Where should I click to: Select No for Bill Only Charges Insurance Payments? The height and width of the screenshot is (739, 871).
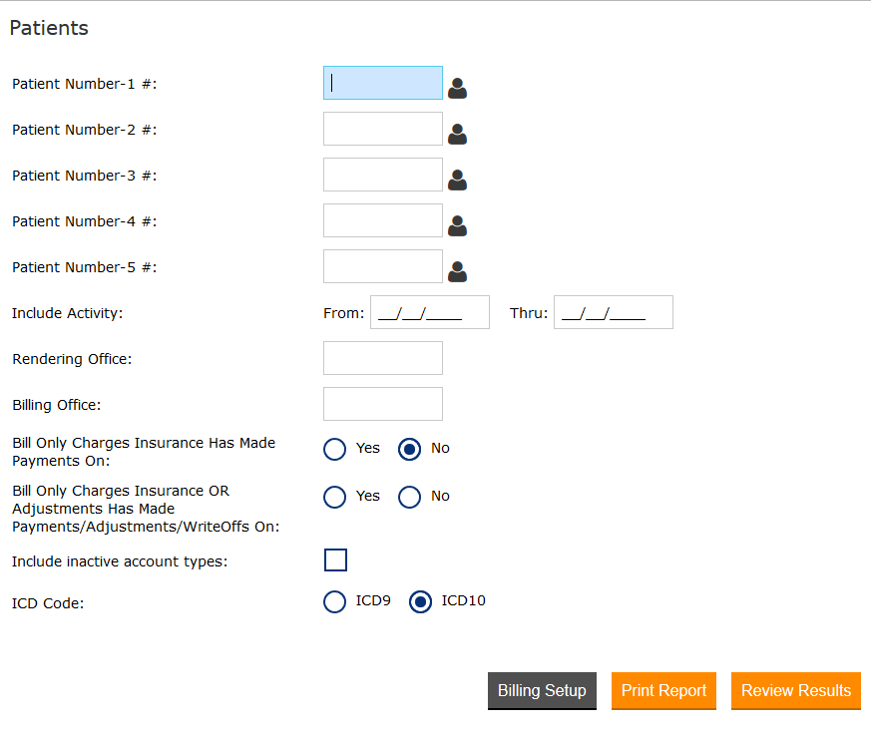(x=409, y=450)
